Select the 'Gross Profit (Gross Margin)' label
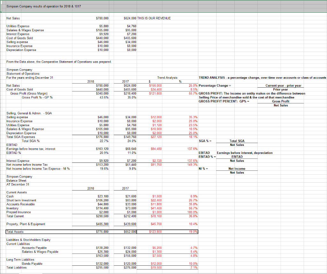Image resolution: width=327 pixels, height=274 pixels. pos(29,93)
